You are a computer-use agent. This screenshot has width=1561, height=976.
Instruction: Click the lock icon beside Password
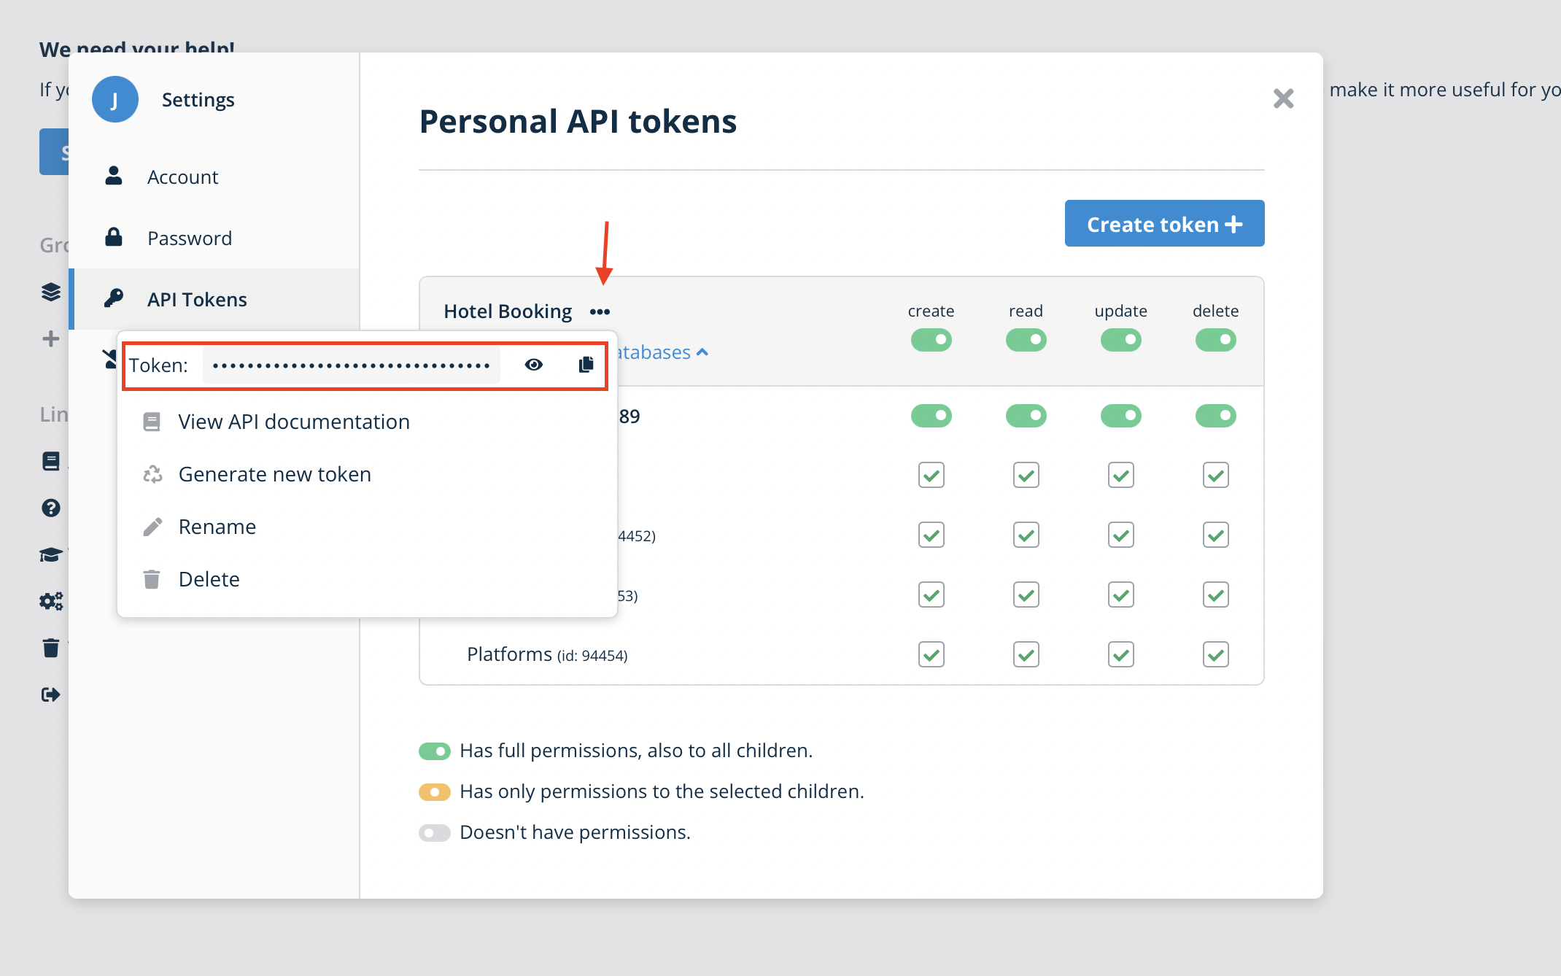pos(114,237)
